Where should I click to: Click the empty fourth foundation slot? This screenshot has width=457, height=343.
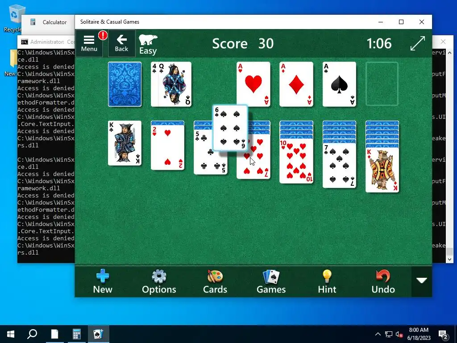(382, 84)
